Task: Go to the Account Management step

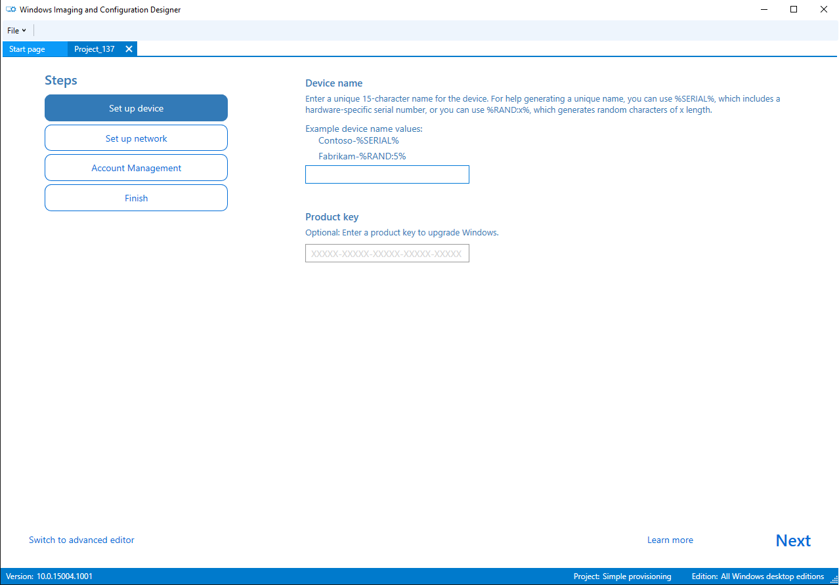Action: (136, 168)
